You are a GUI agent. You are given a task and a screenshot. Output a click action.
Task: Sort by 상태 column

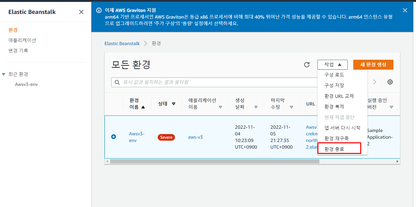pos(167,103)
